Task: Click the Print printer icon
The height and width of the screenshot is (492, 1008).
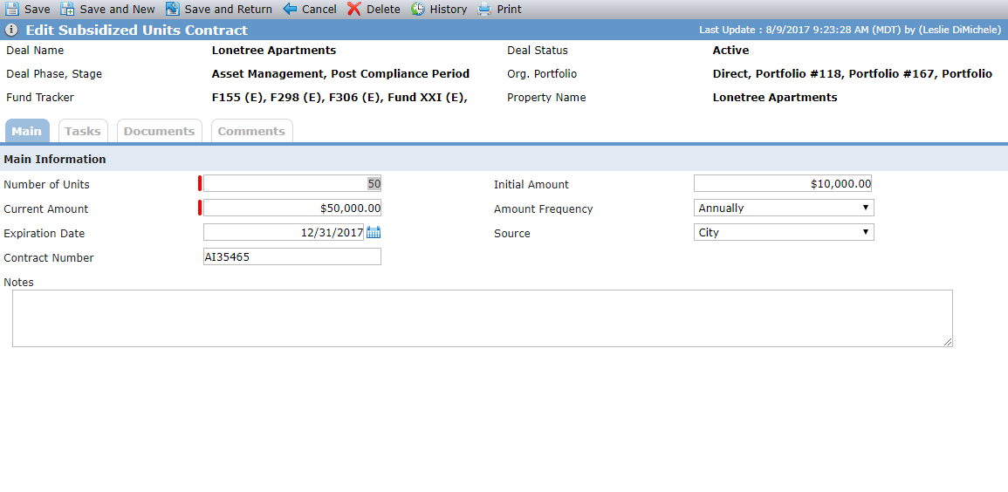Action: (x=484, y=9)
